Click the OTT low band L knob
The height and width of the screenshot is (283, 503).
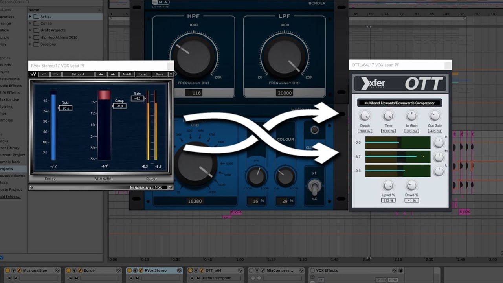439,171
